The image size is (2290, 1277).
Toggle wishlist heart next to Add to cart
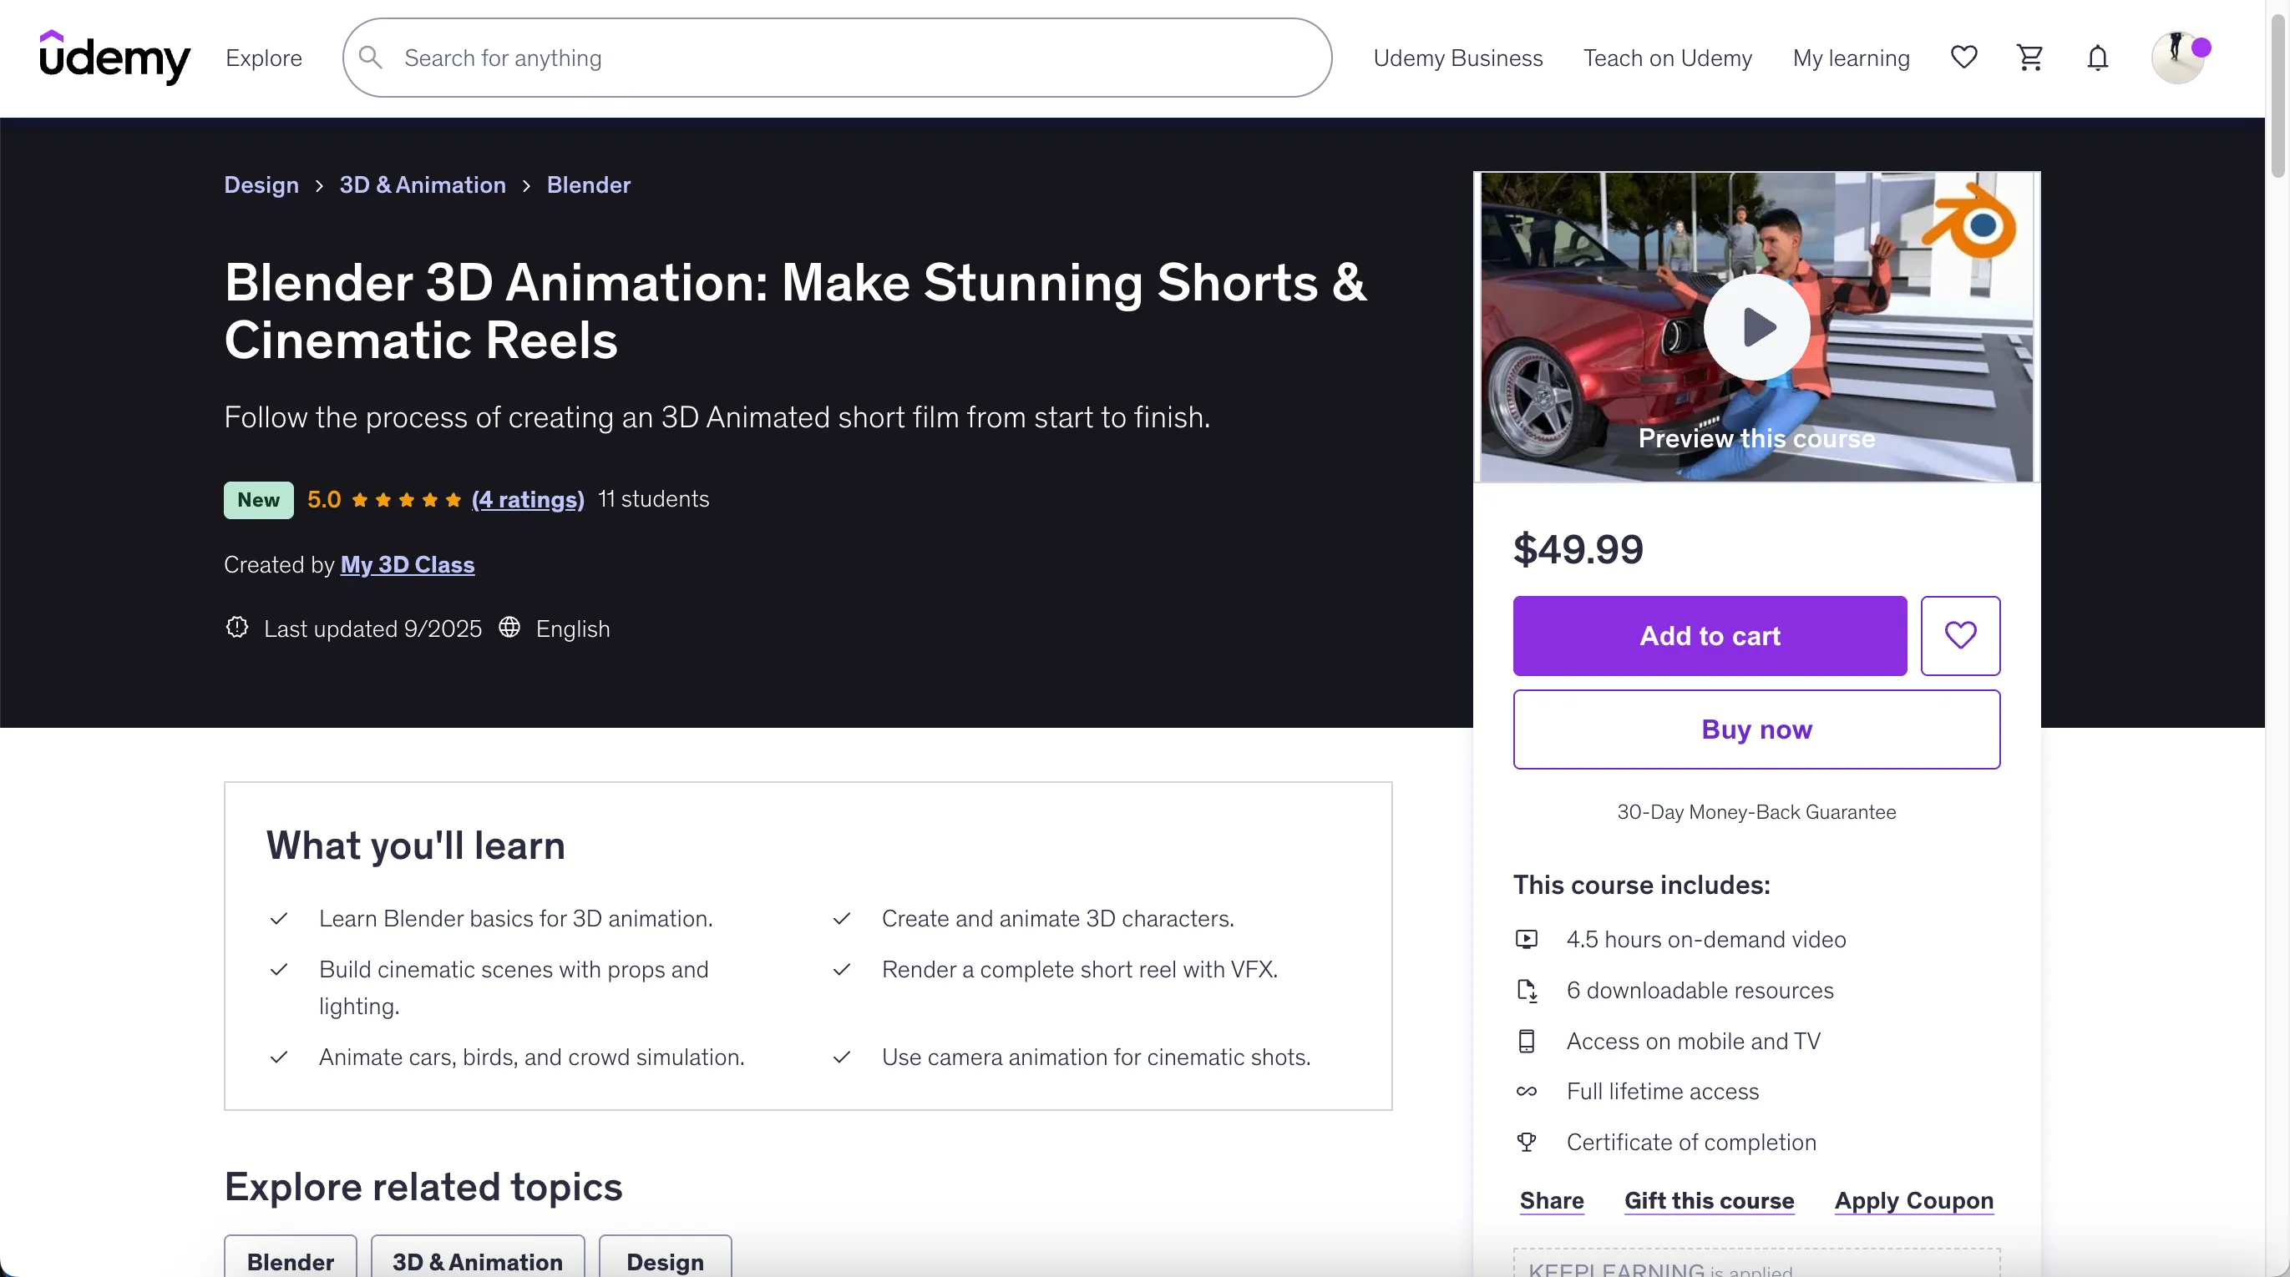tap(1959, 635)
